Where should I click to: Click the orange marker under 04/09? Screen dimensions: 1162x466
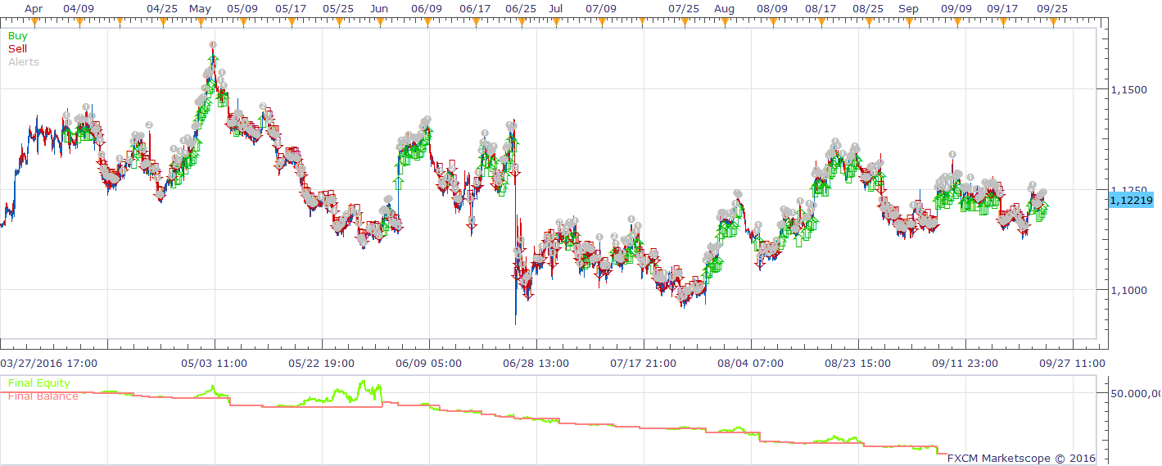tap(79, 21)
